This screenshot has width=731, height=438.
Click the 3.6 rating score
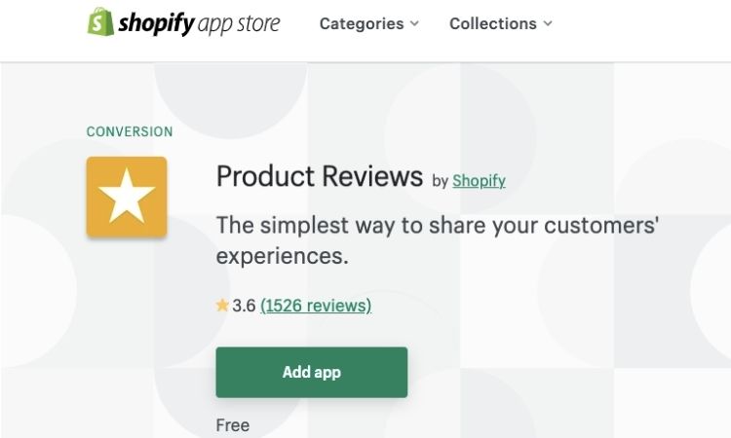point(244,306)
